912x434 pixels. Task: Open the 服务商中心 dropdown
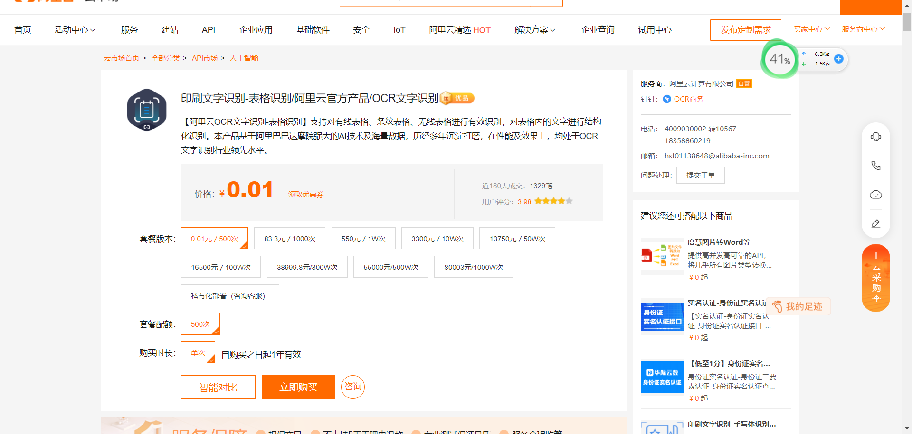(x=864, y=29)
